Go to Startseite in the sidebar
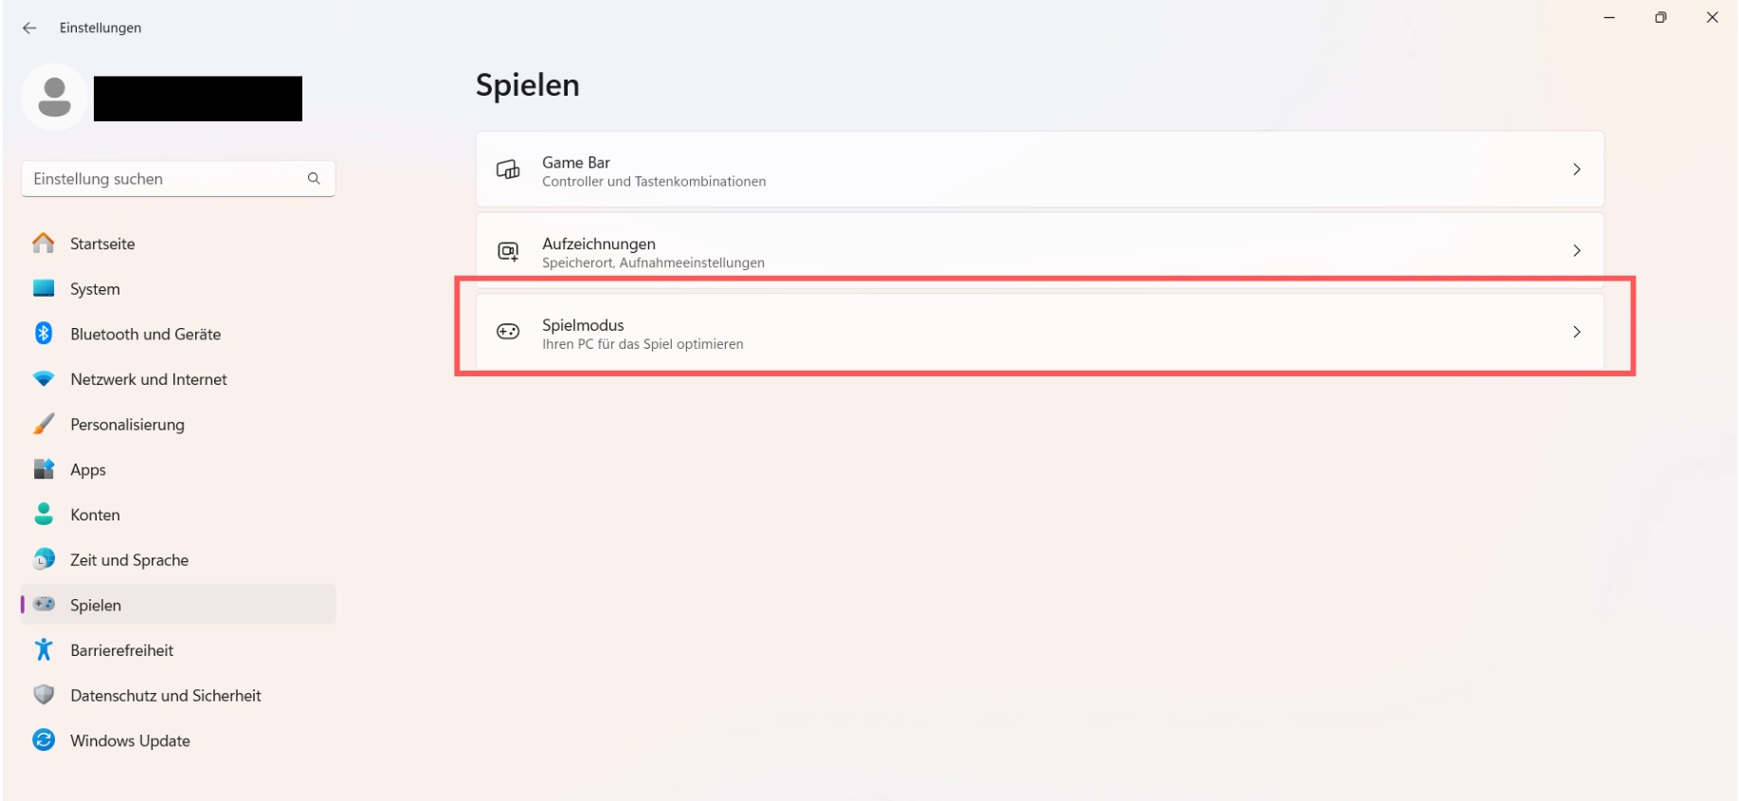This screenshot has height=801, width=1739. point(102,244)
